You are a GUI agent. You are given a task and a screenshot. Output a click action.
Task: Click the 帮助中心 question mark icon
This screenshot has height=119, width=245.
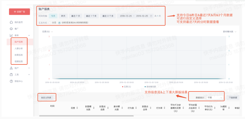point(11,81)
